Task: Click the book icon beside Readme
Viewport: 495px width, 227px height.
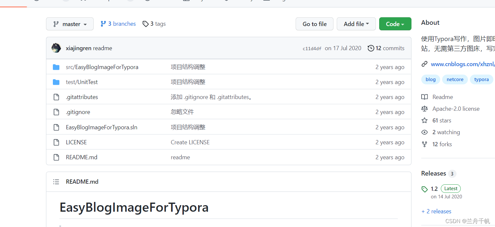Action: 425,97
